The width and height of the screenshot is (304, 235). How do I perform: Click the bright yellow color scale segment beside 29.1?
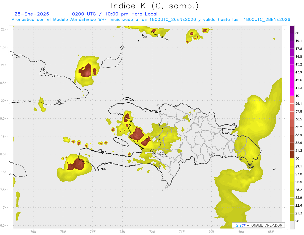click(x=292, y=162)
